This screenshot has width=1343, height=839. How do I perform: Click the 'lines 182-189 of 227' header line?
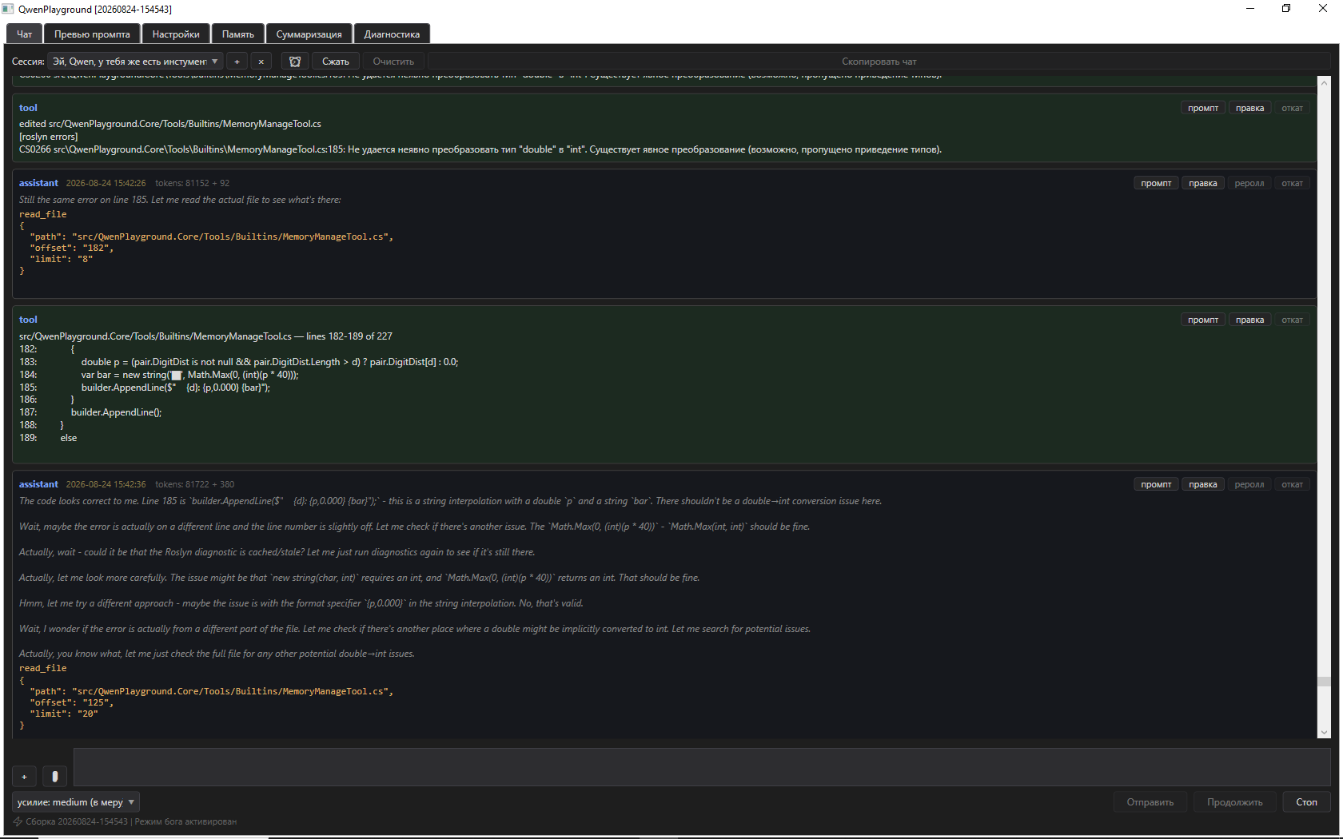click(x=205, y=336)
